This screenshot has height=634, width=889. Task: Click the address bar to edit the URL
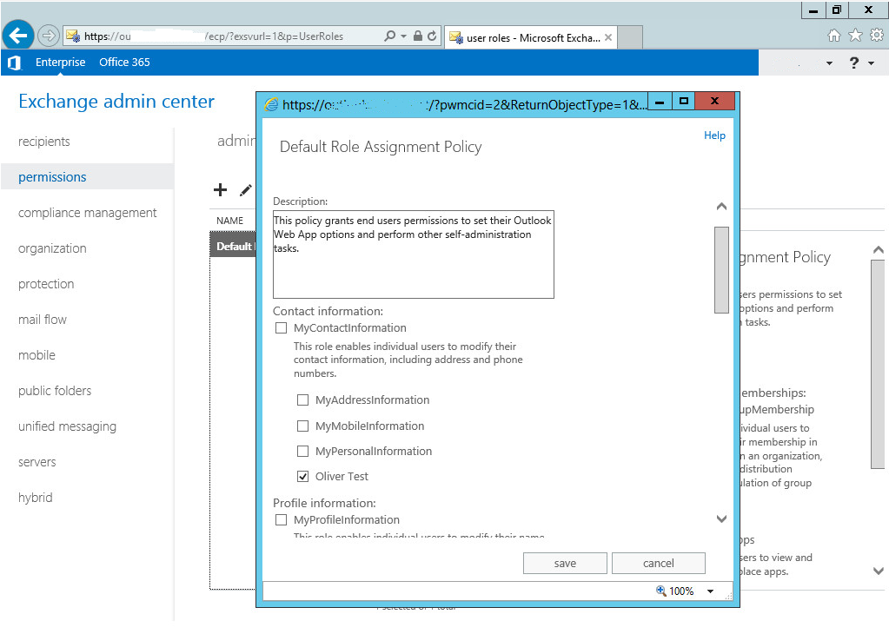pos(217,35)
